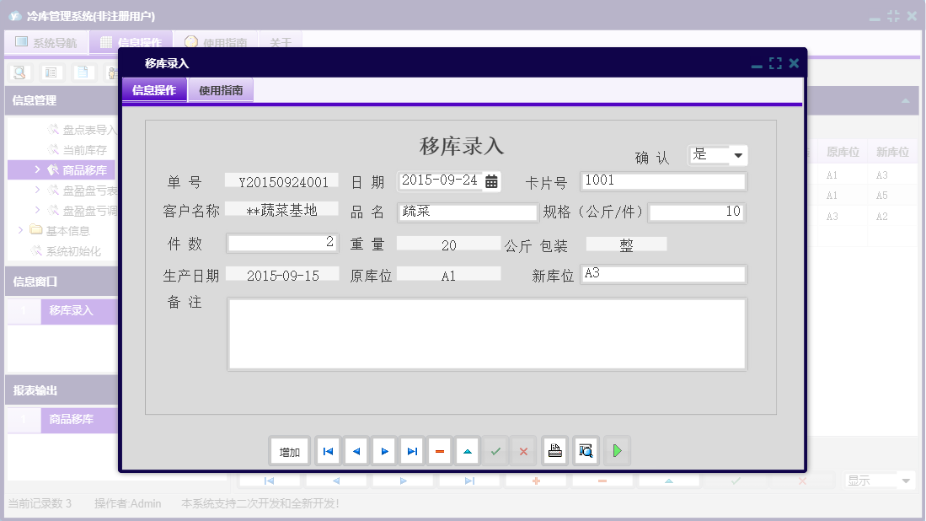Viewport: 926px width, 521px height.
Task: Click the green run arrow icon
Action: coord(616,450)
